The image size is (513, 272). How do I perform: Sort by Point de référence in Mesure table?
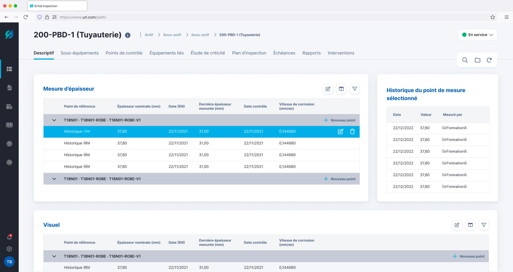point(80,106)
